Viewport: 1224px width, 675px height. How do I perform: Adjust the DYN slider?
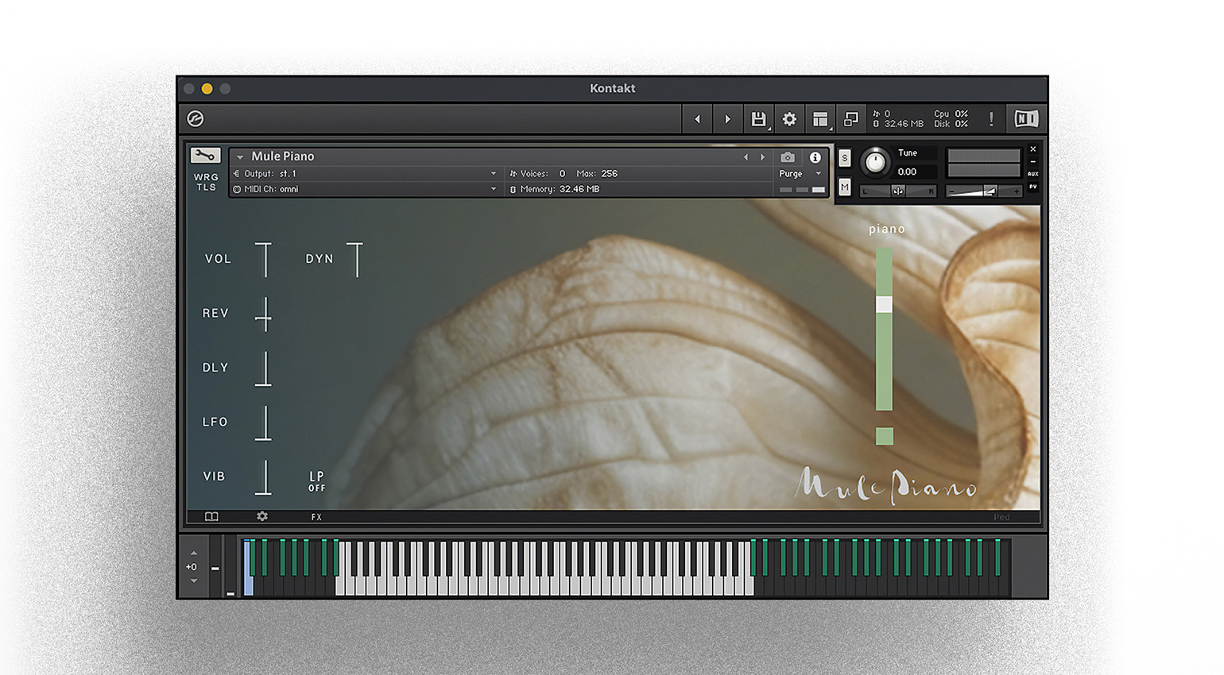click(x=354, y=260)
